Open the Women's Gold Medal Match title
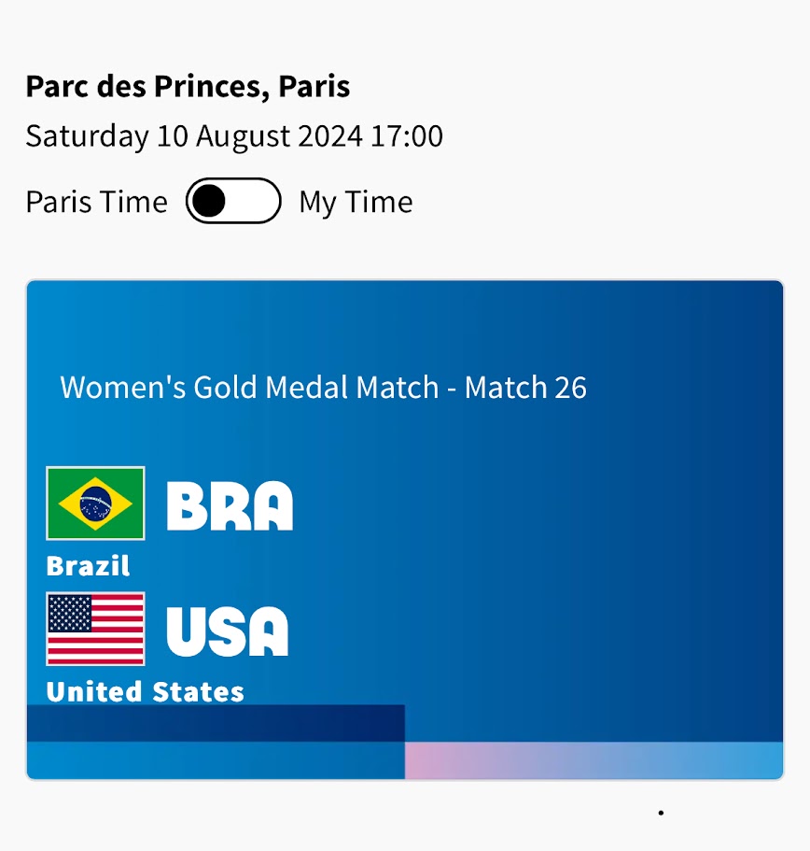This screenshot has height=851, width=810. (323, 387)
